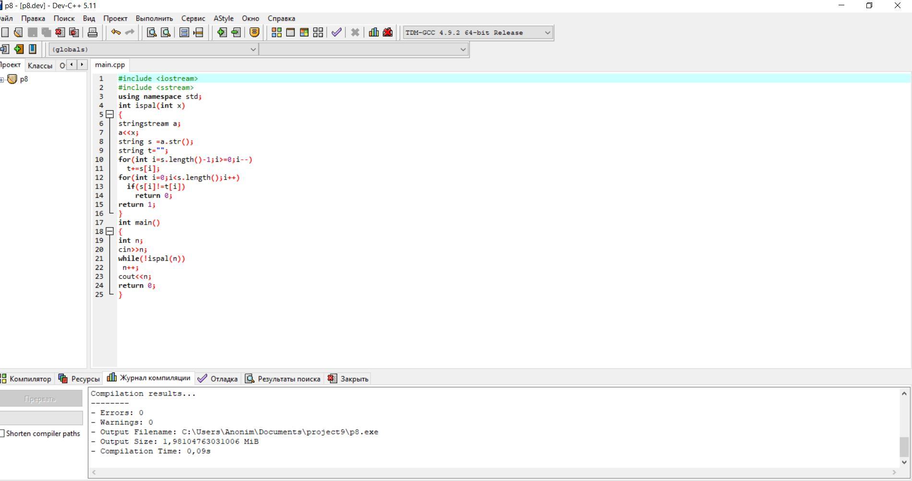Click the Debug checkmark icon
The width and height of the screenshot is (912, 481).
(x=336, y=32)
